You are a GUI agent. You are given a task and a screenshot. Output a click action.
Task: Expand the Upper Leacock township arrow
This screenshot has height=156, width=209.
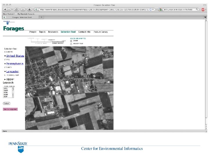click(5, 79)
